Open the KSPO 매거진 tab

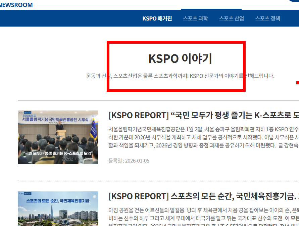[x=157, y=18]
